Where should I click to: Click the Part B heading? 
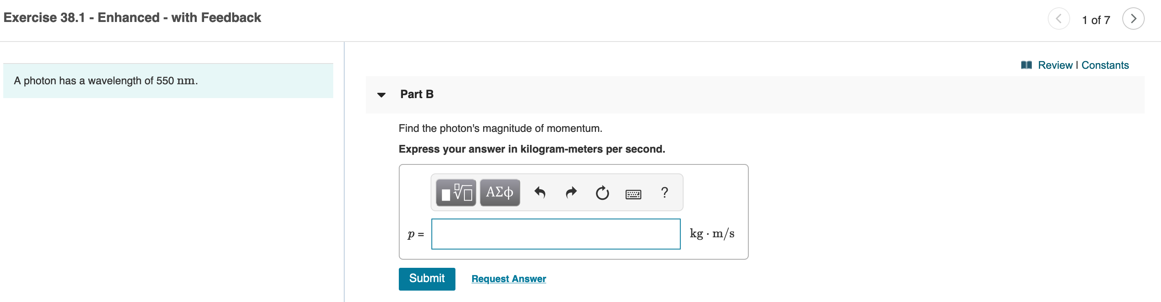tap(416, 94)
